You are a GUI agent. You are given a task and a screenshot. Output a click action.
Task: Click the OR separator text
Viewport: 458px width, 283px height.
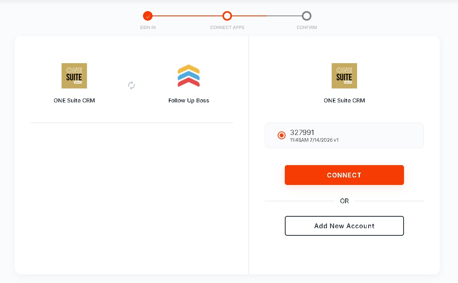344,201
